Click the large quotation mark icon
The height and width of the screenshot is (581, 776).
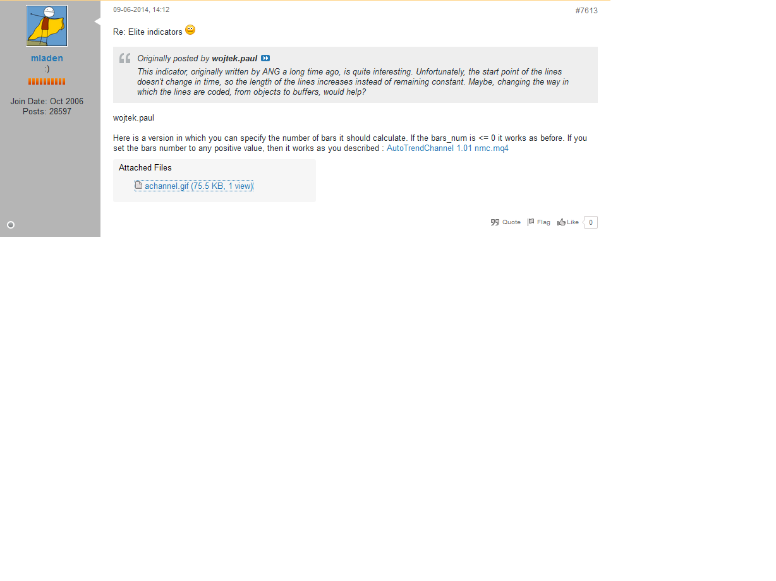(125, 58)
